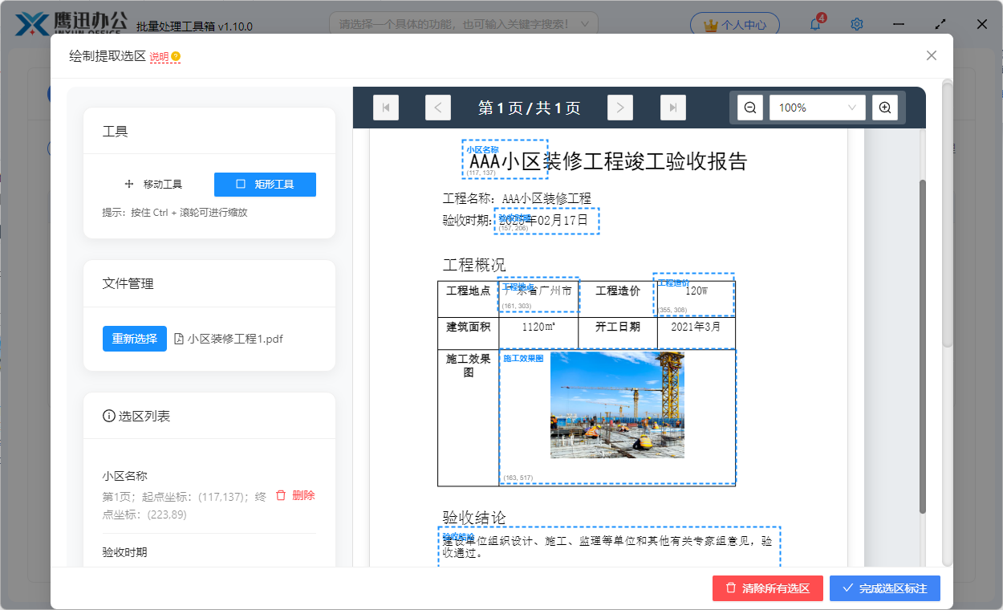Click 重新选择 to reselect the file

coord(134,338)
